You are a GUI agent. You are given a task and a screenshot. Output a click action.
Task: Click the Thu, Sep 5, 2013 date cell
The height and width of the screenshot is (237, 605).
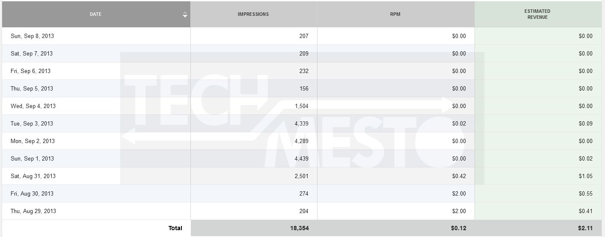click(x=96, y=88)
